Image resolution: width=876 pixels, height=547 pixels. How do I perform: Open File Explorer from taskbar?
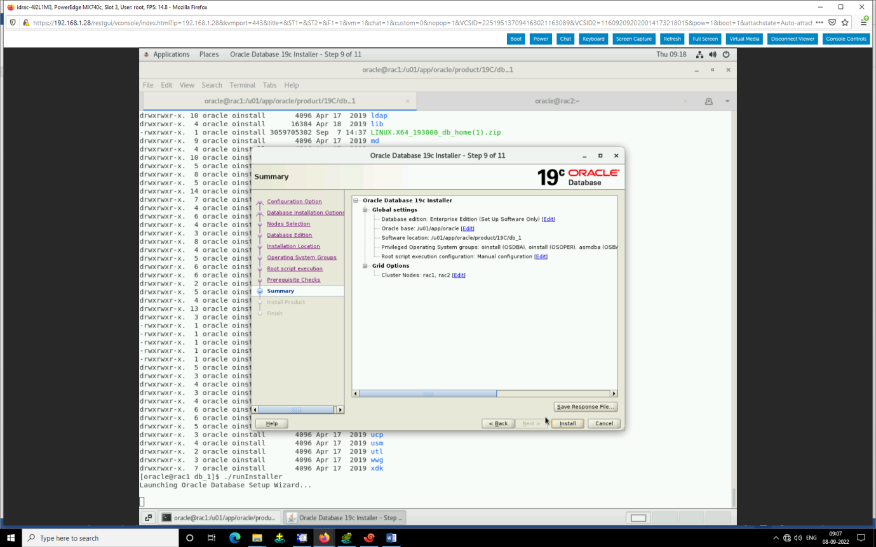pos(257,537)
